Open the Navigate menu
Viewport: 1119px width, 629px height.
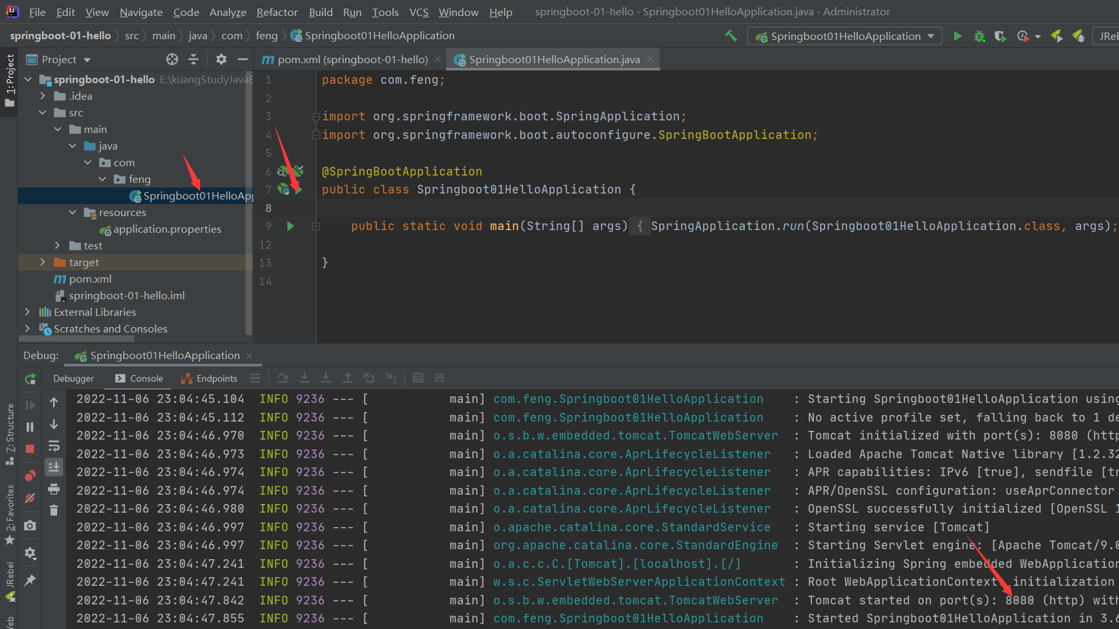point(141,12)
